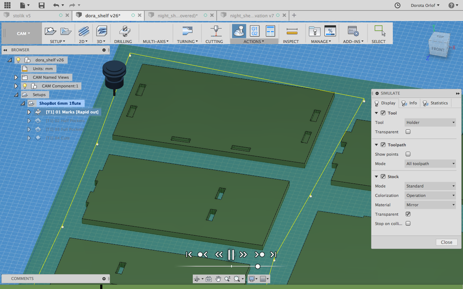Expand the CAM Named Views node
This screenshot has height=289, width=463.
[16, 77]
